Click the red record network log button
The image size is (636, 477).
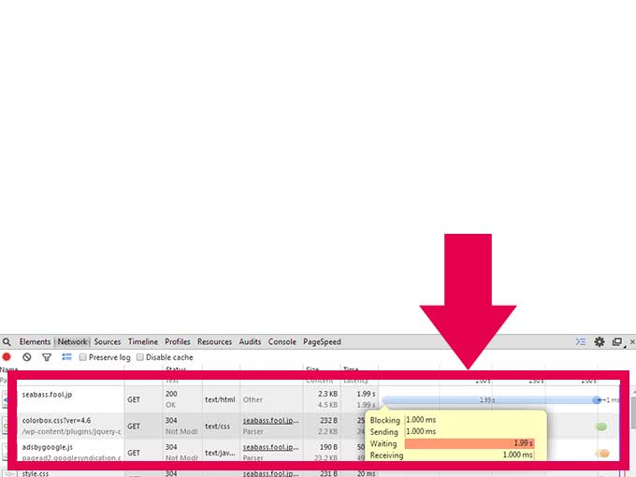[x=7, y=357]
